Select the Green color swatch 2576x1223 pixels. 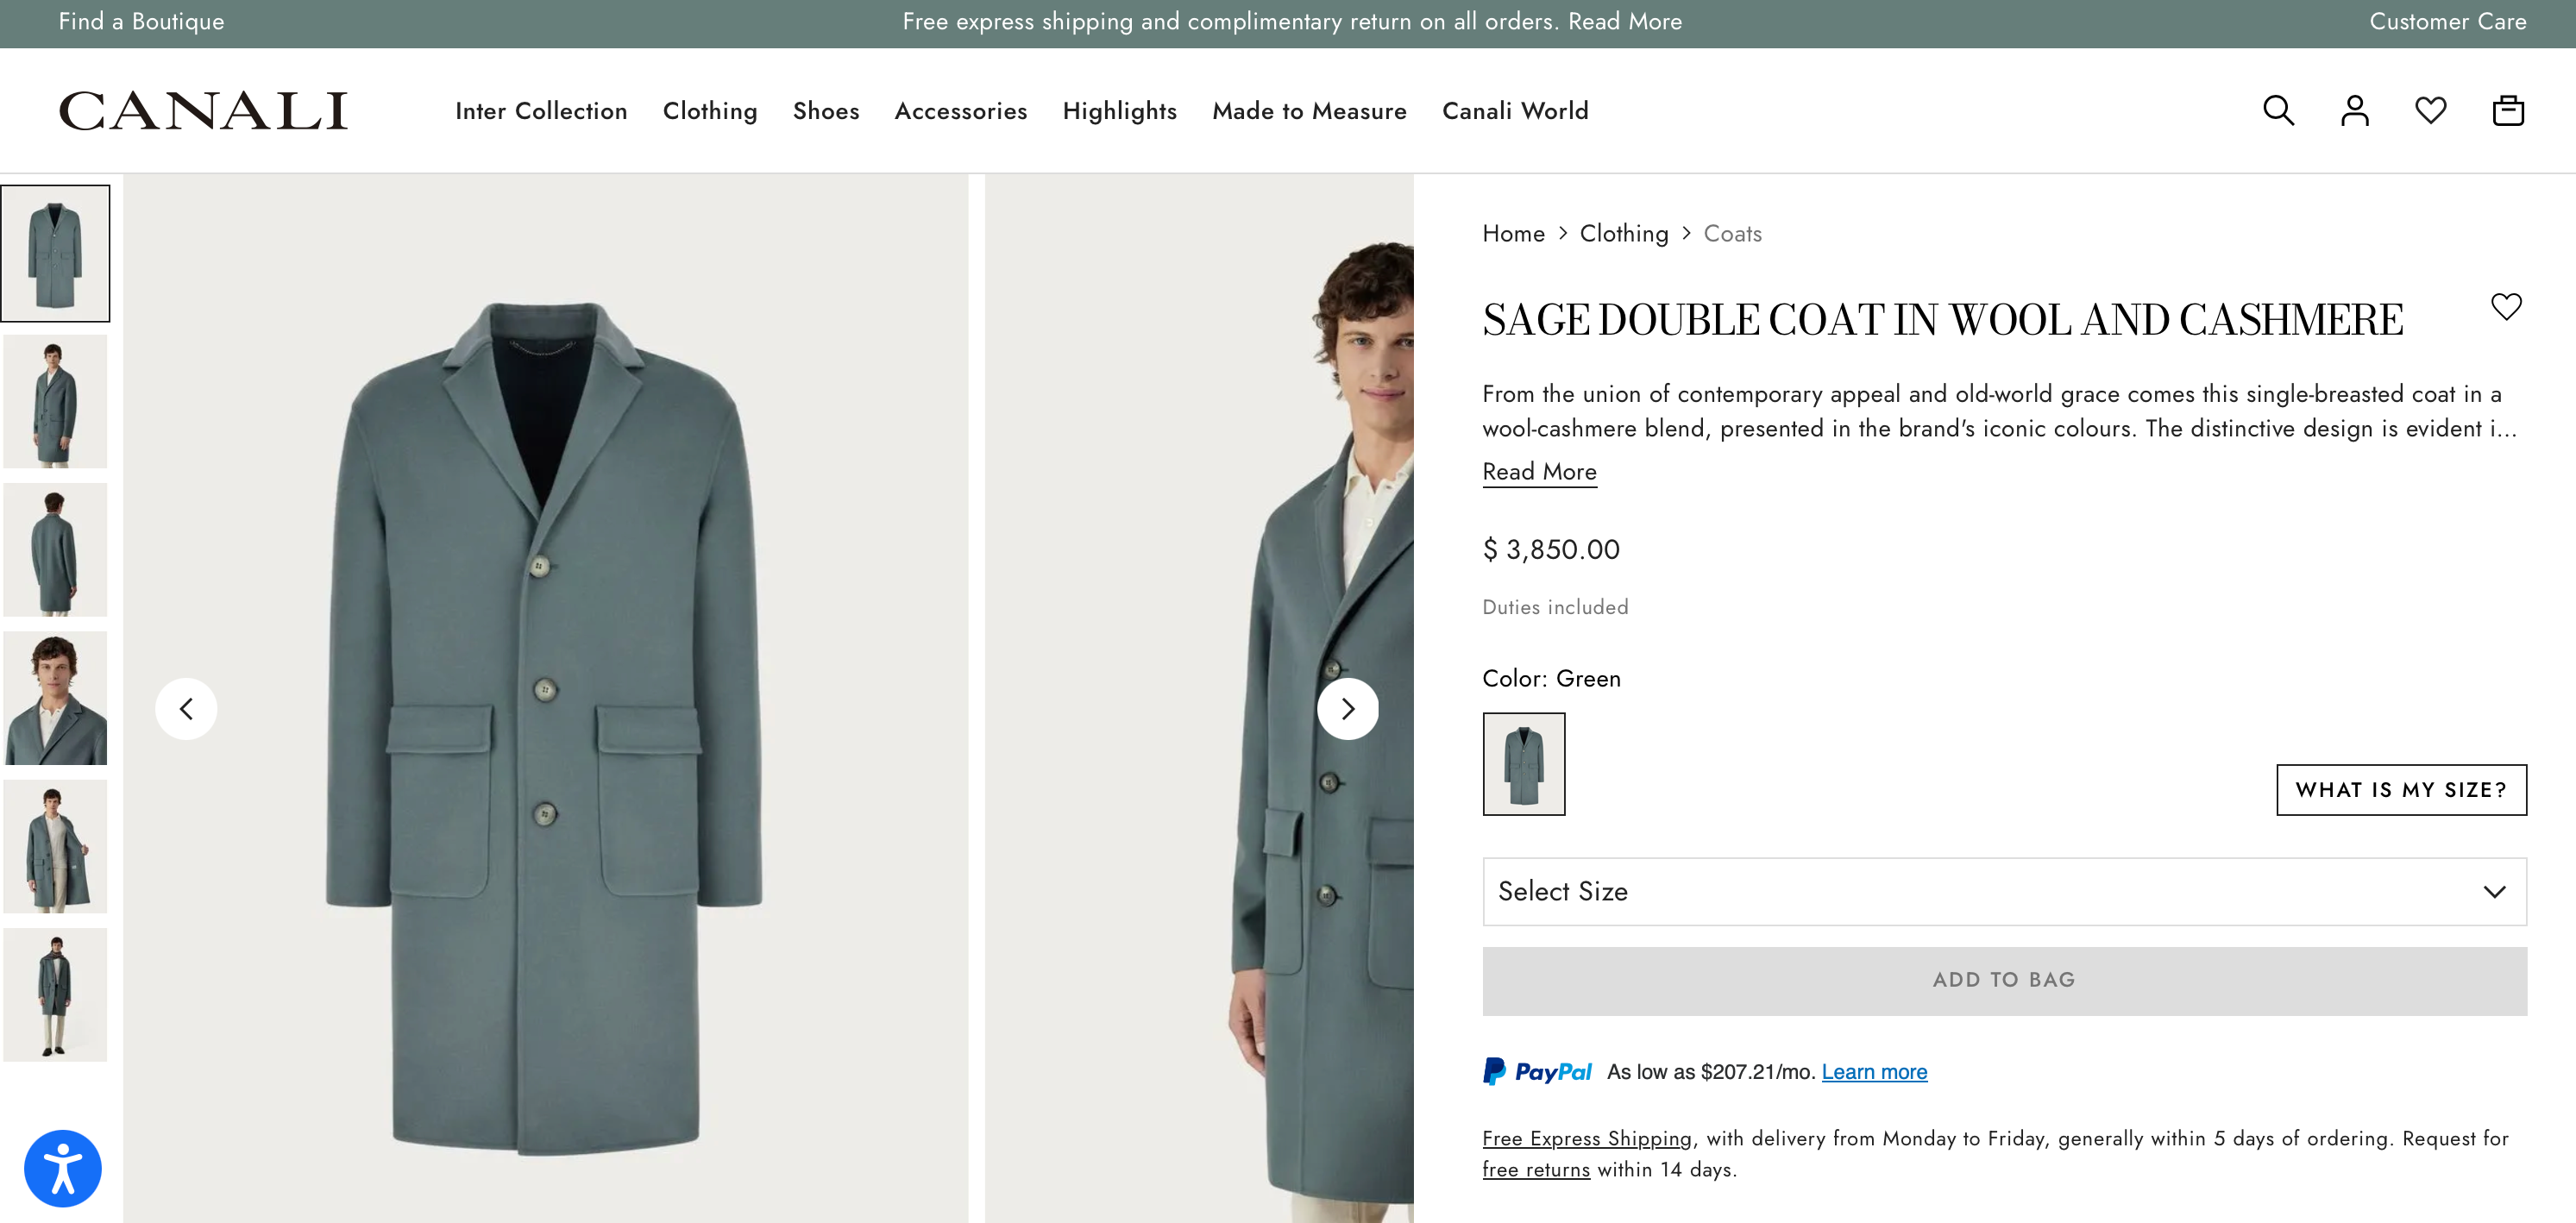[1524, 763]
